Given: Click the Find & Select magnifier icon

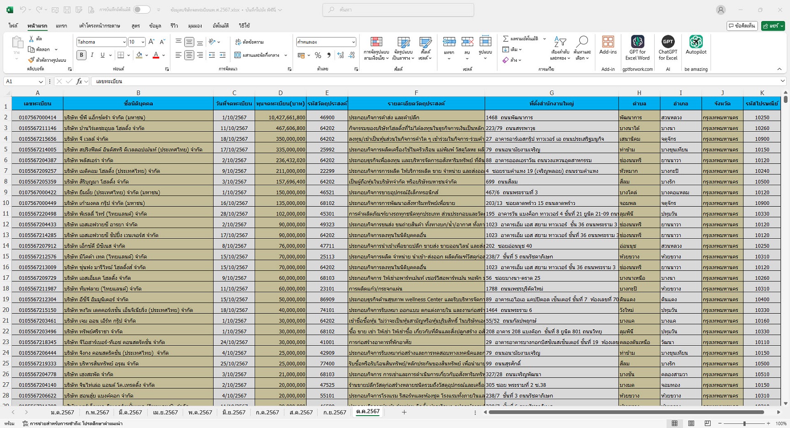Looking at the screenshot, I should (582, 42).
